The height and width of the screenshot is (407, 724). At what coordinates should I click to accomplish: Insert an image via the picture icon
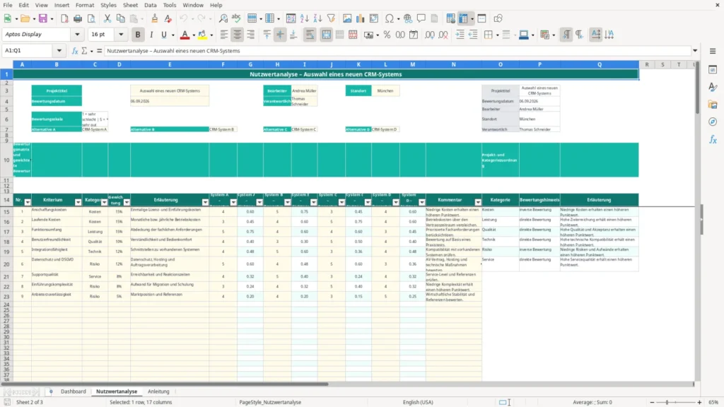347,18
